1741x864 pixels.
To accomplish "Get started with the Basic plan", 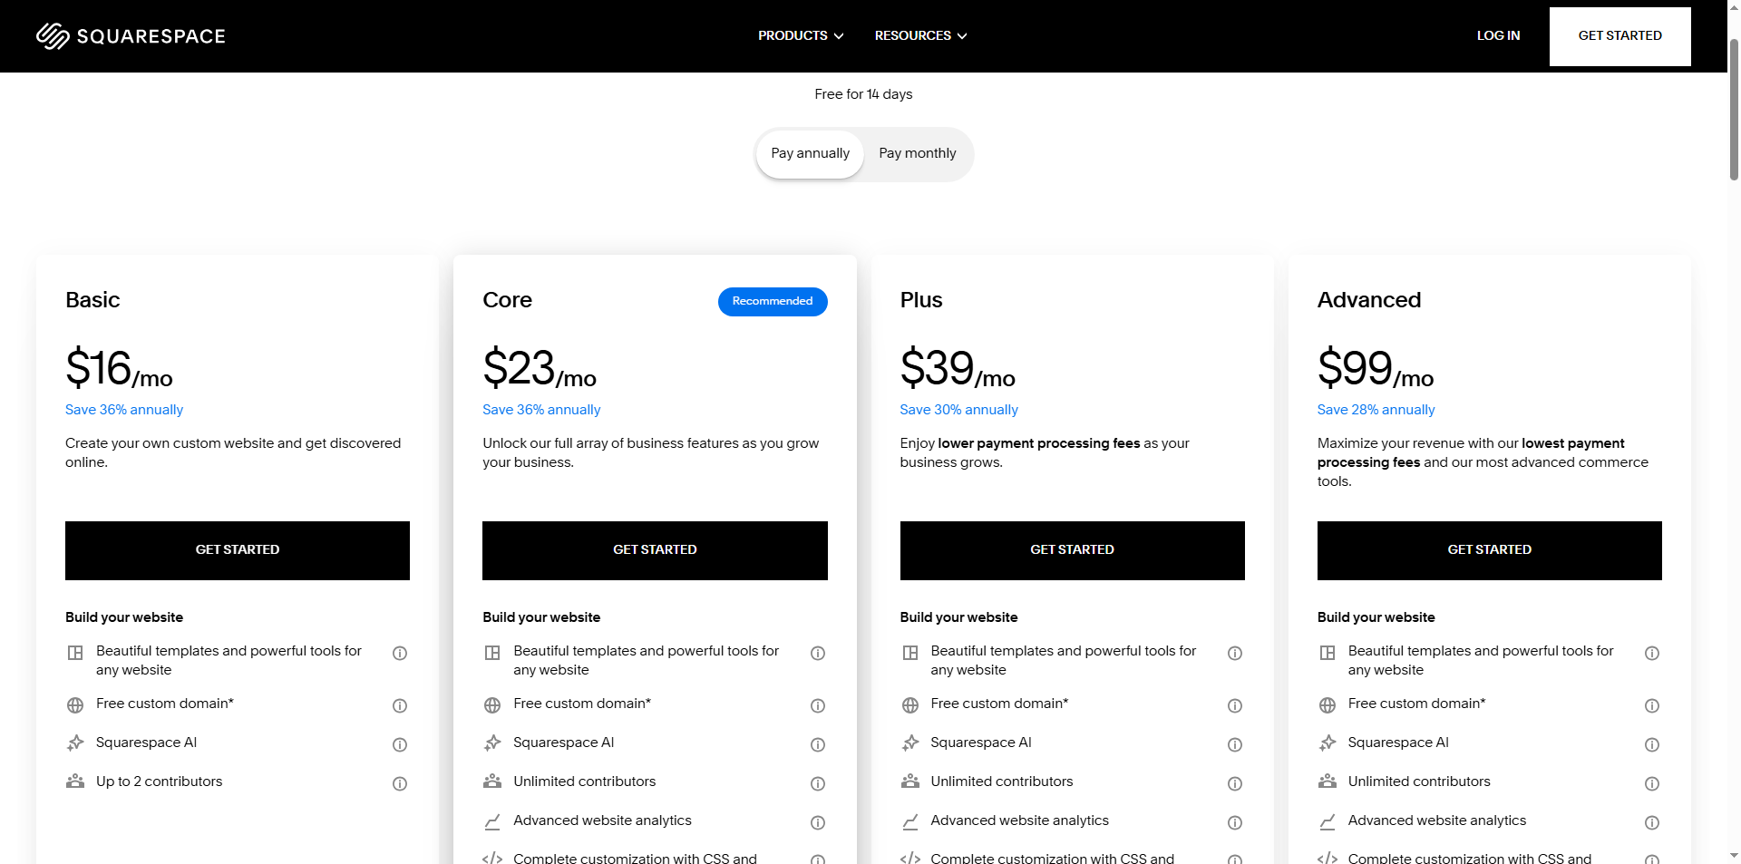I will coord(238,550).
